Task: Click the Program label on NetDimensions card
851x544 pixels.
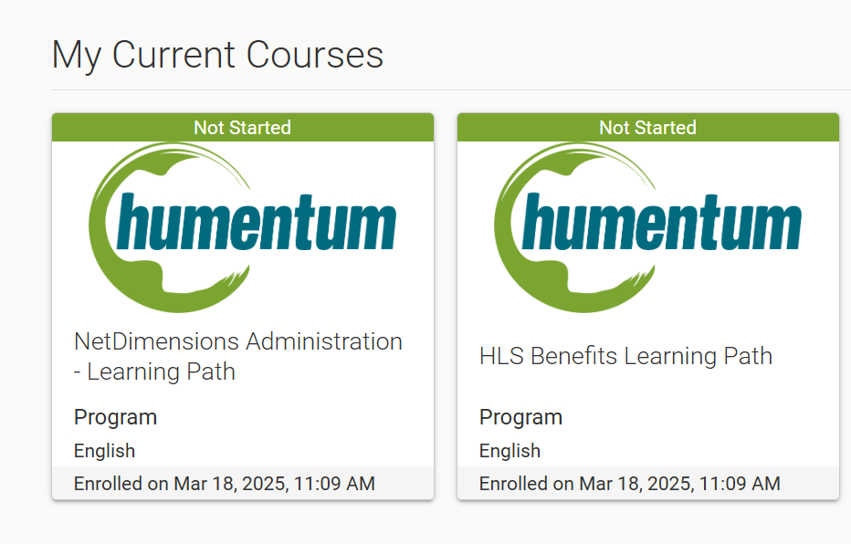Action: coord(115,417)
